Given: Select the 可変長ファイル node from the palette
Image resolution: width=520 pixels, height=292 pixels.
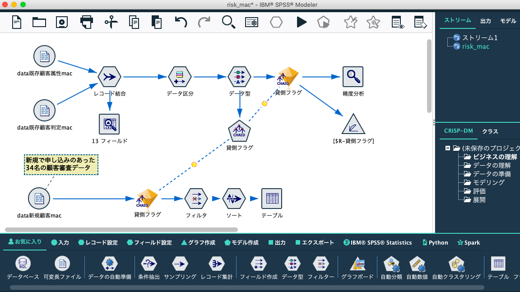Looking at the screenshot, I should (63, 264).
